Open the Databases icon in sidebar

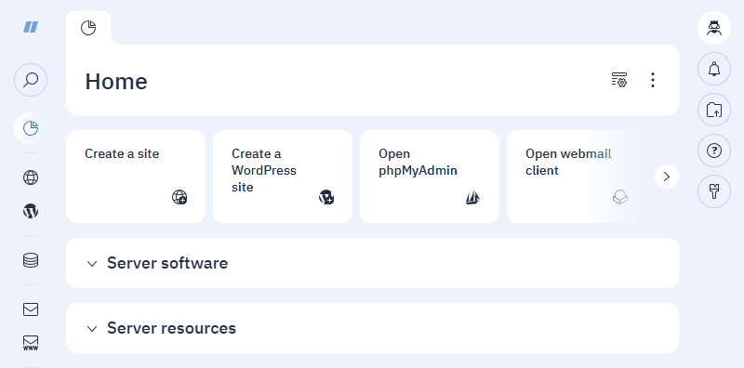click(31, 260)
